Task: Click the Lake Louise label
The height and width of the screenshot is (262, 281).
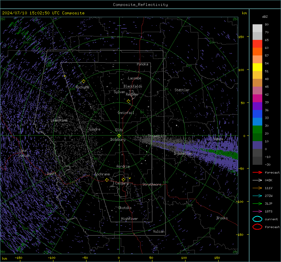Action: point(24,153)
